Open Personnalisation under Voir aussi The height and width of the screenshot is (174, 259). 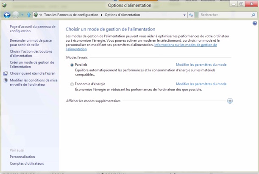click(x=22, y=157)
